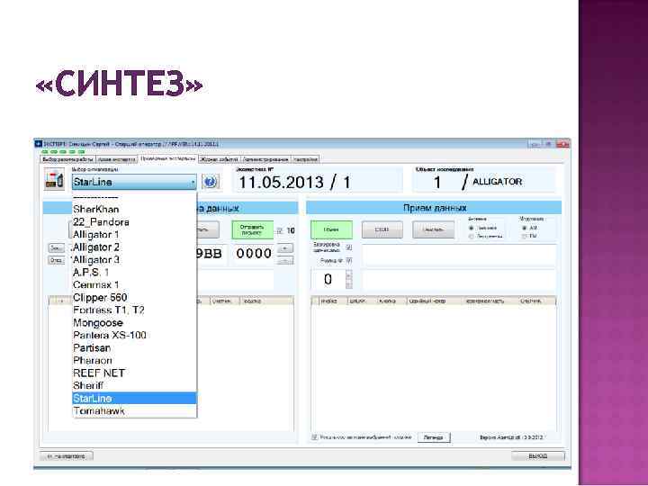Screen dimensions: 648x486
Task: Open the Журнал событий tab
Action: pyautogui.click(x=219, y=159)
